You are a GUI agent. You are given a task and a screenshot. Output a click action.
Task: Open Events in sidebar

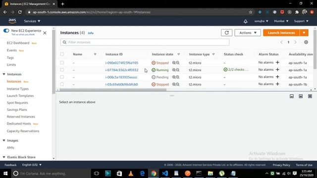click(x=12, y=50)
